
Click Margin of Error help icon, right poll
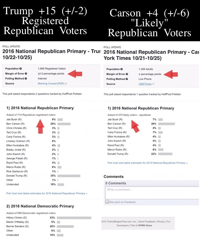(x=127, y=74)
